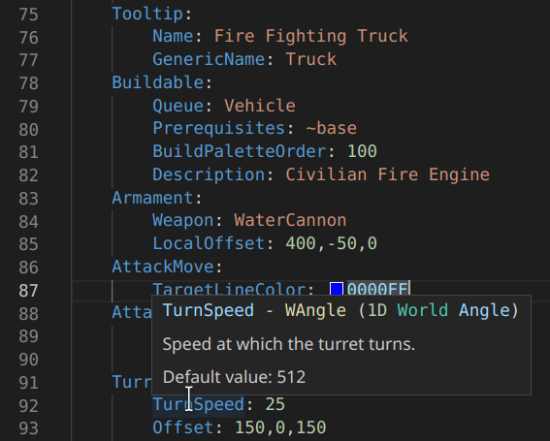The width and height of the screenshot is (550, 441).
Task: Click the Buildable section key
Action: 158,82
